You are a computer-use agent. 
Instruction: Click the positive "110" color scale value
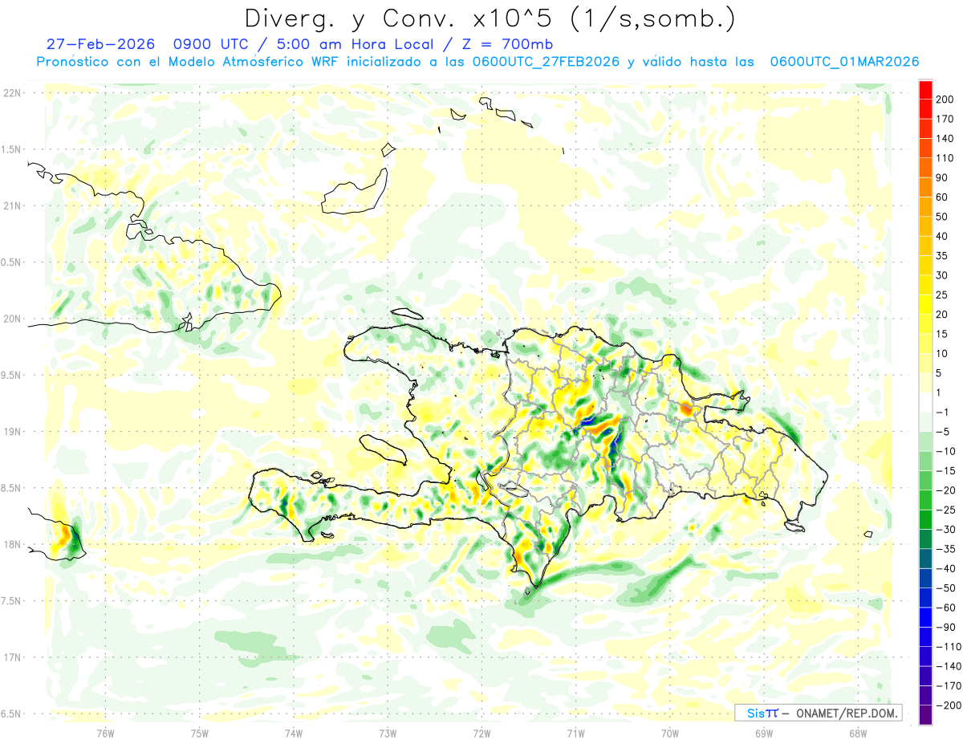[x=945, y=158]
